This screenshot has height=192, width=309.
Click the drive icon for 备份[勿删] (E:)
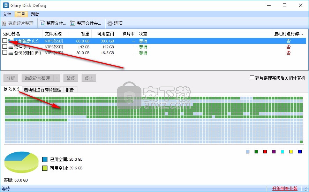[11, 53]
